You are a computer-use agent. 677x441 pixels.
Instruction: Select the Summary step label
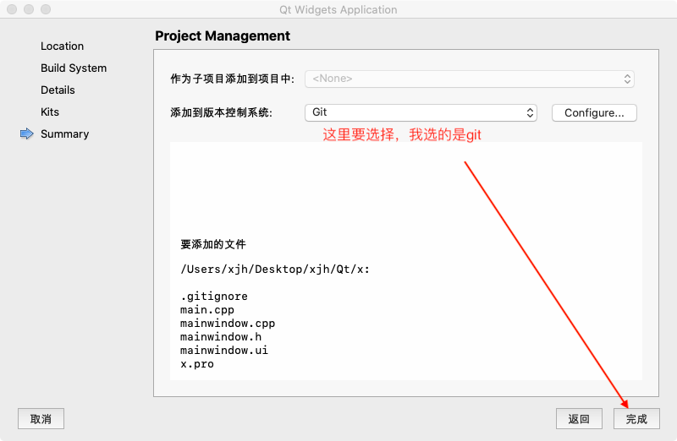pos(64,133)
